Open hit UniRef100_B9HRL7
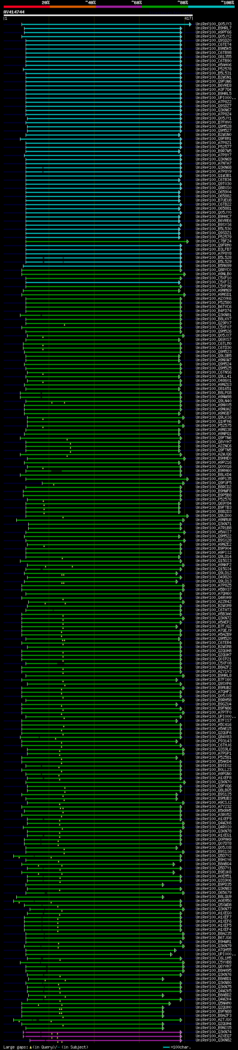 click(213, 29)
